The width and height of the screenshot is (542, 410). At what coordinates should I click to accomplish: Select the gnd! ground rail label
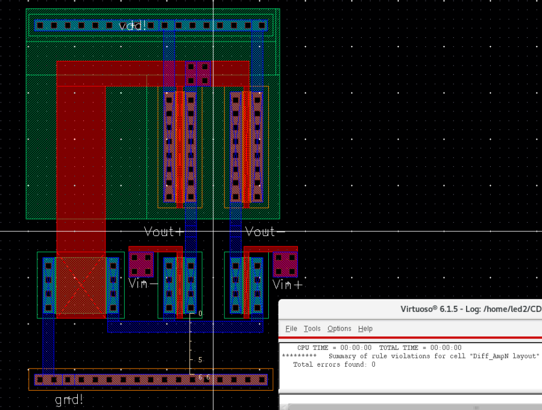(x=68, y=399)
